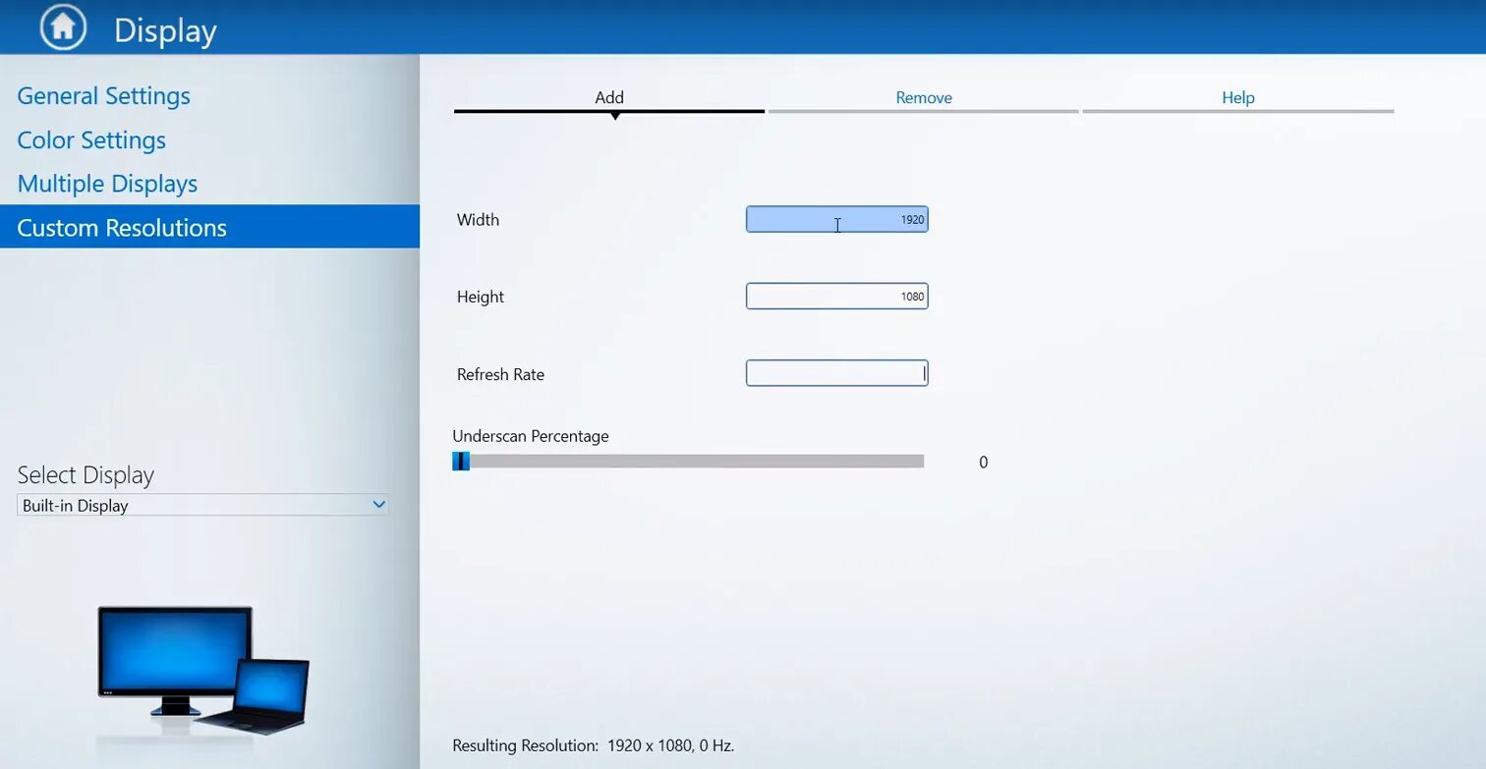This screenshot has height=769, width=1486.
Task: Switch to the Help tab
Action: point(1238,98)
